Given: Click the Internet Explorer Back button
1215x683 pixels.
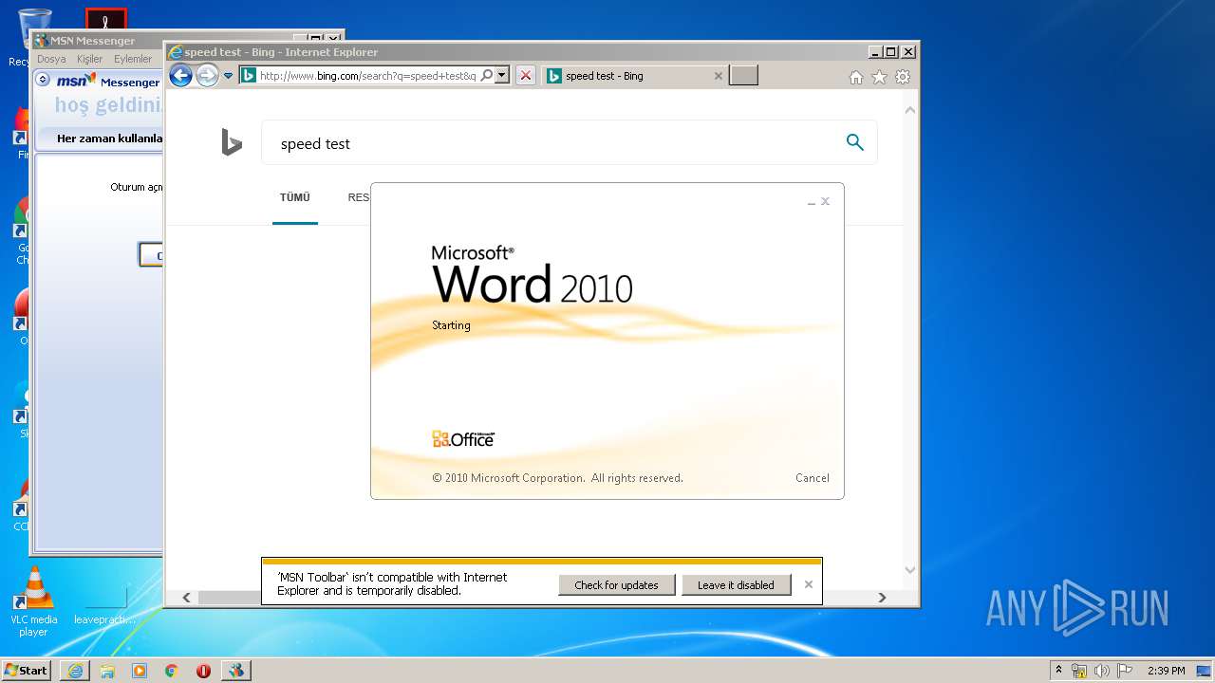Looking at the screenshot, I should click(180, 76).
